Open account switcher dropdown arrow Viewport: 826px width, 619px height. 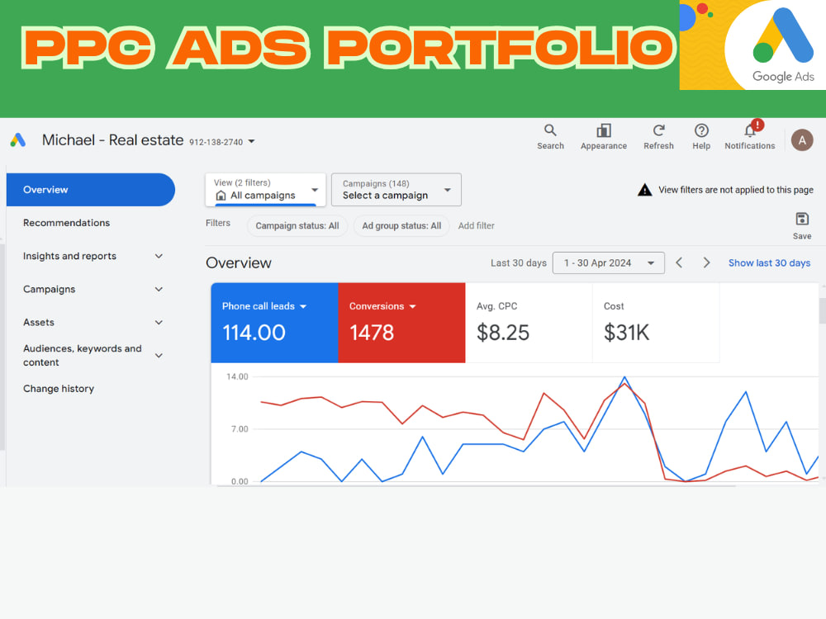click(251, 141)
